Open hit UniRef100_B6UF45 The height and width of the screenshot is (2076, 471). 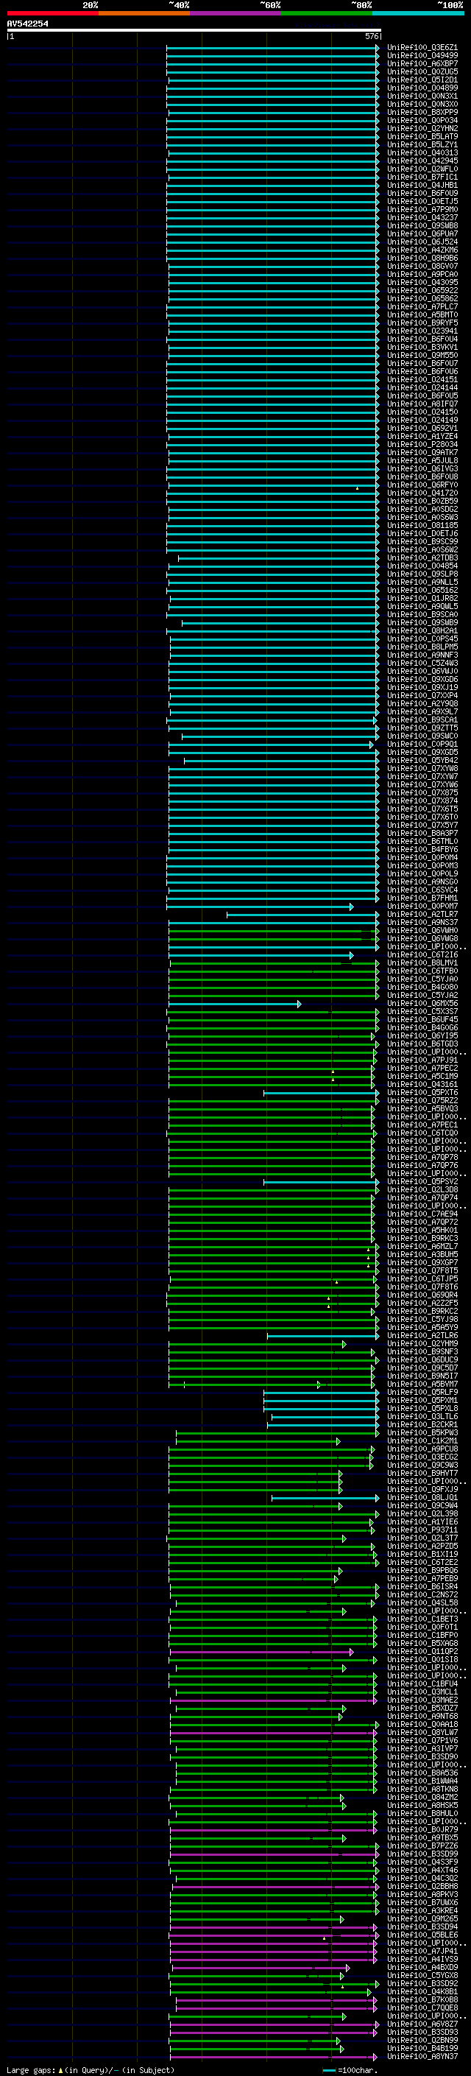pyautogui.click(x=422, y=1019)
